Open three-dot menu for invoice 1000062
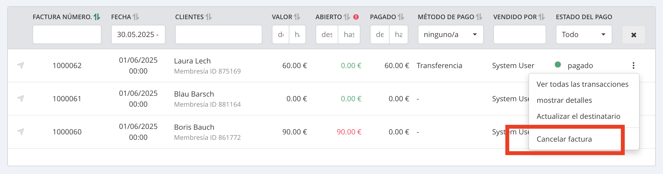The height and width of the screenshot is (174, 663). point(633,66)
